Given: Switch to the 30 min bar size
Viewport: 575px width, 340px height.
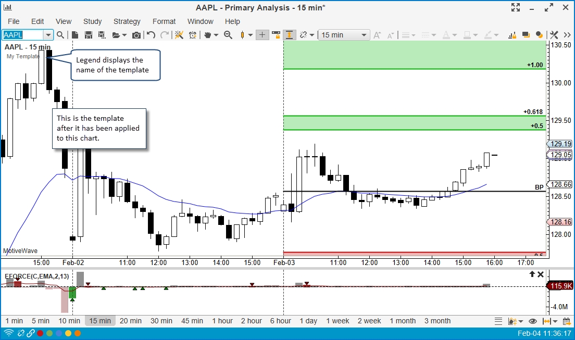Looking at the screenshot, I should click(x=161, y=321).
